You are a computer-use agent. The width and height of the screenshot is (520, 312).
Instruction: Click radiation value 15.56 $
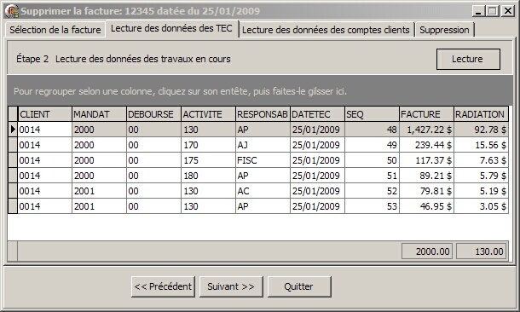[481, 145]
